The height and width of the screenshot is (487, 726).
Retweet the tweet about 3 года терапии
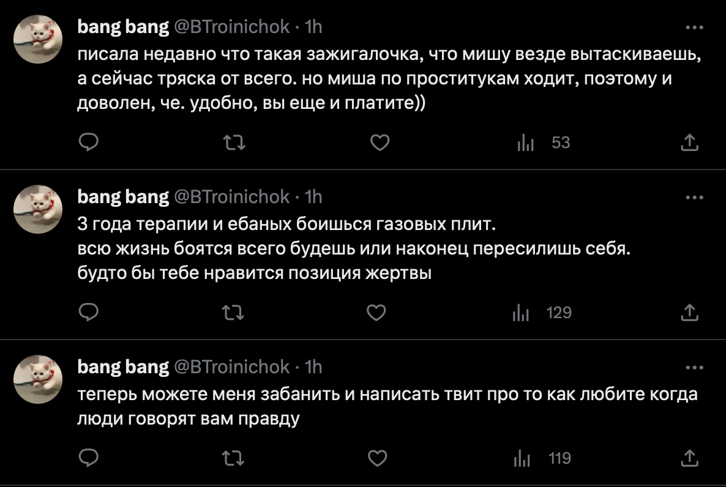tap(234, 313)
